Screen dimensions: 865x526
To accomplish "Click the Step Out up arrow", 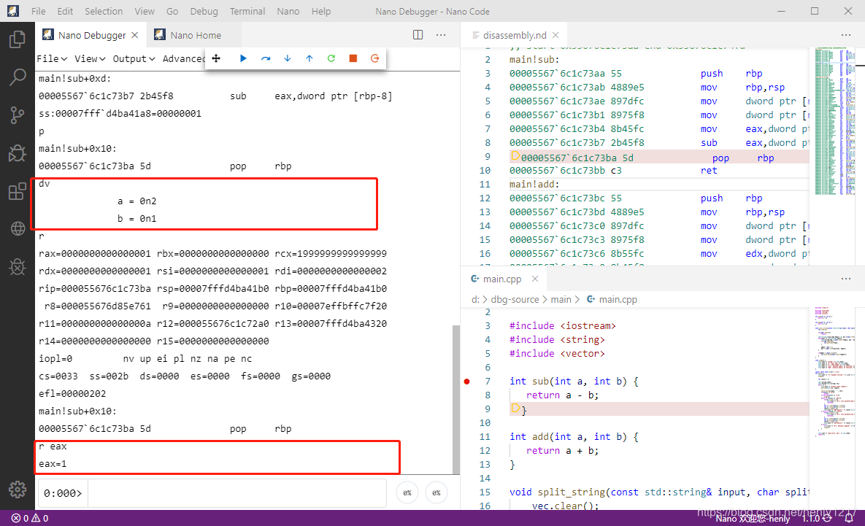I will pyautogui.click(x=310, y=58).
